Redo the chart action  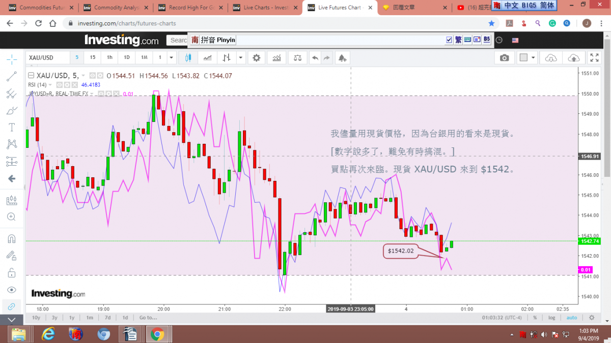point(327,58)
